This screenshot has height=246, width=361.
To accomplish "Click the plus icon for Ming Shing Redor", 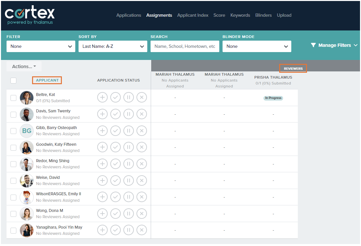I will coord(102,164).
